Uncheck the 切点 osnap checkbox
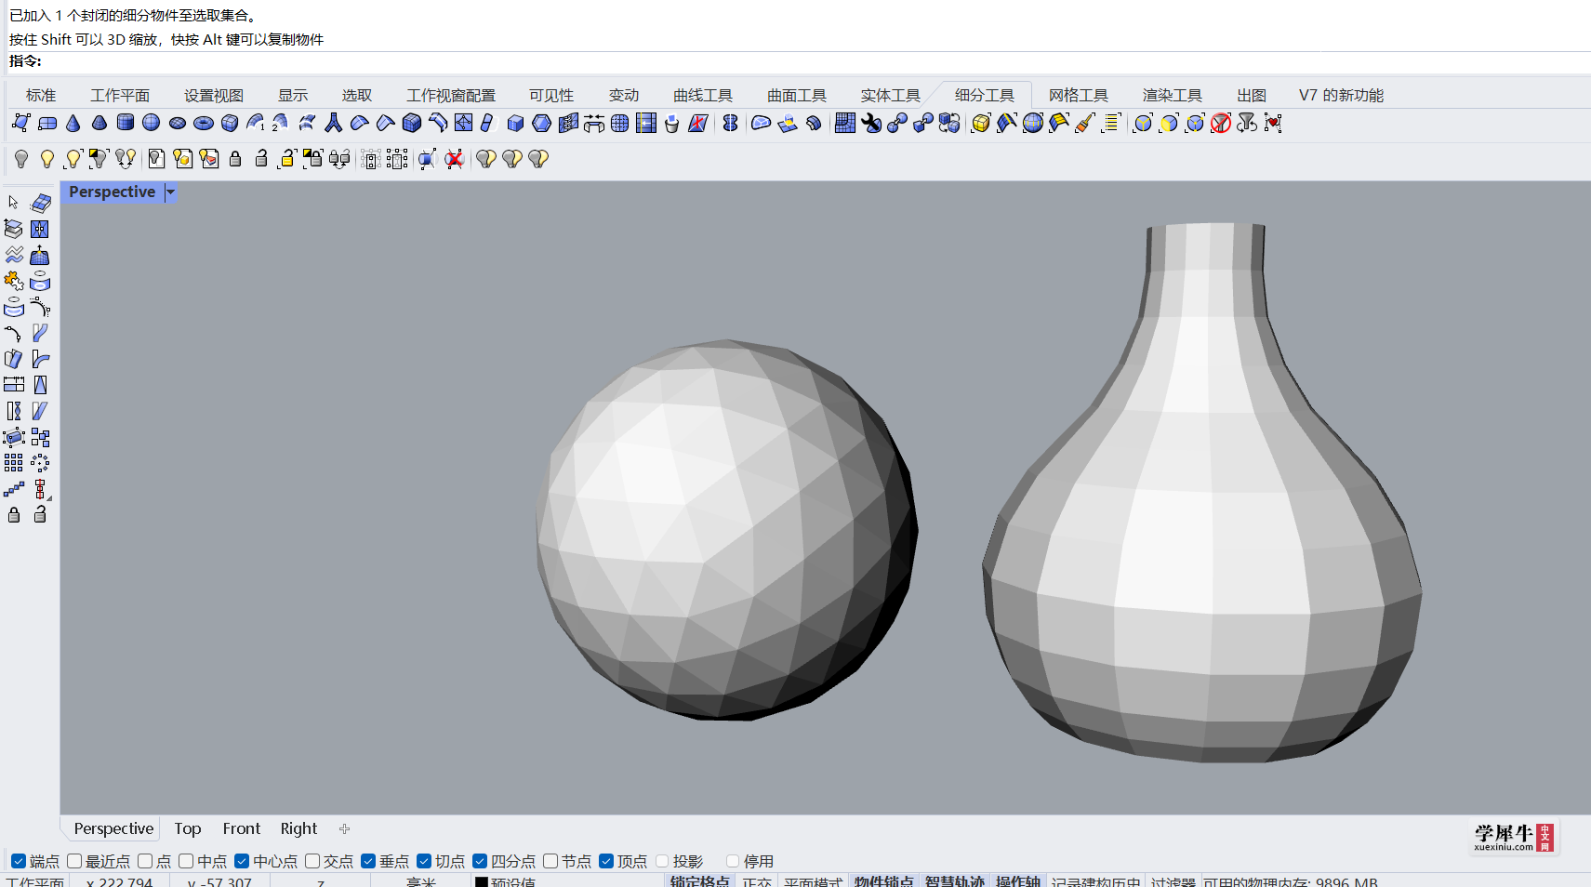 pos(424,861)
